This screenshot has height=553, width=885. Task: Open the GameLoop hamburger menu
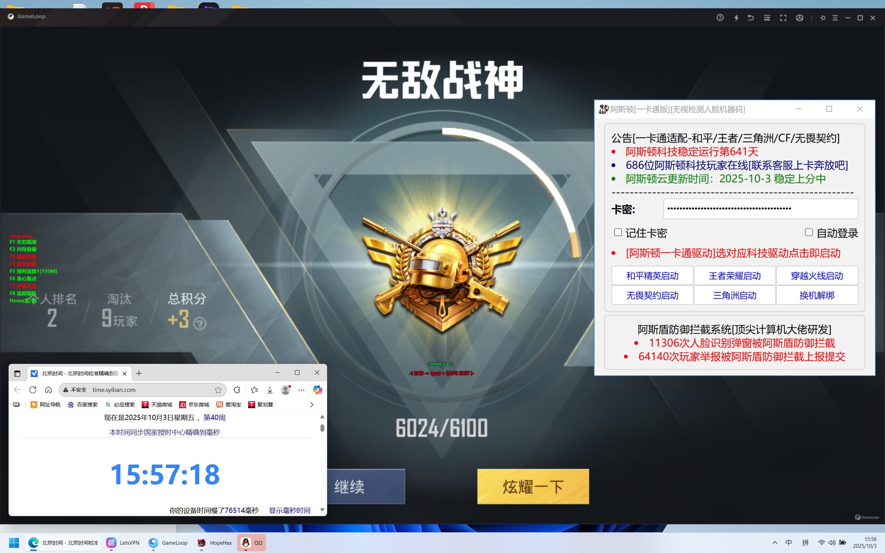(835, 18)
